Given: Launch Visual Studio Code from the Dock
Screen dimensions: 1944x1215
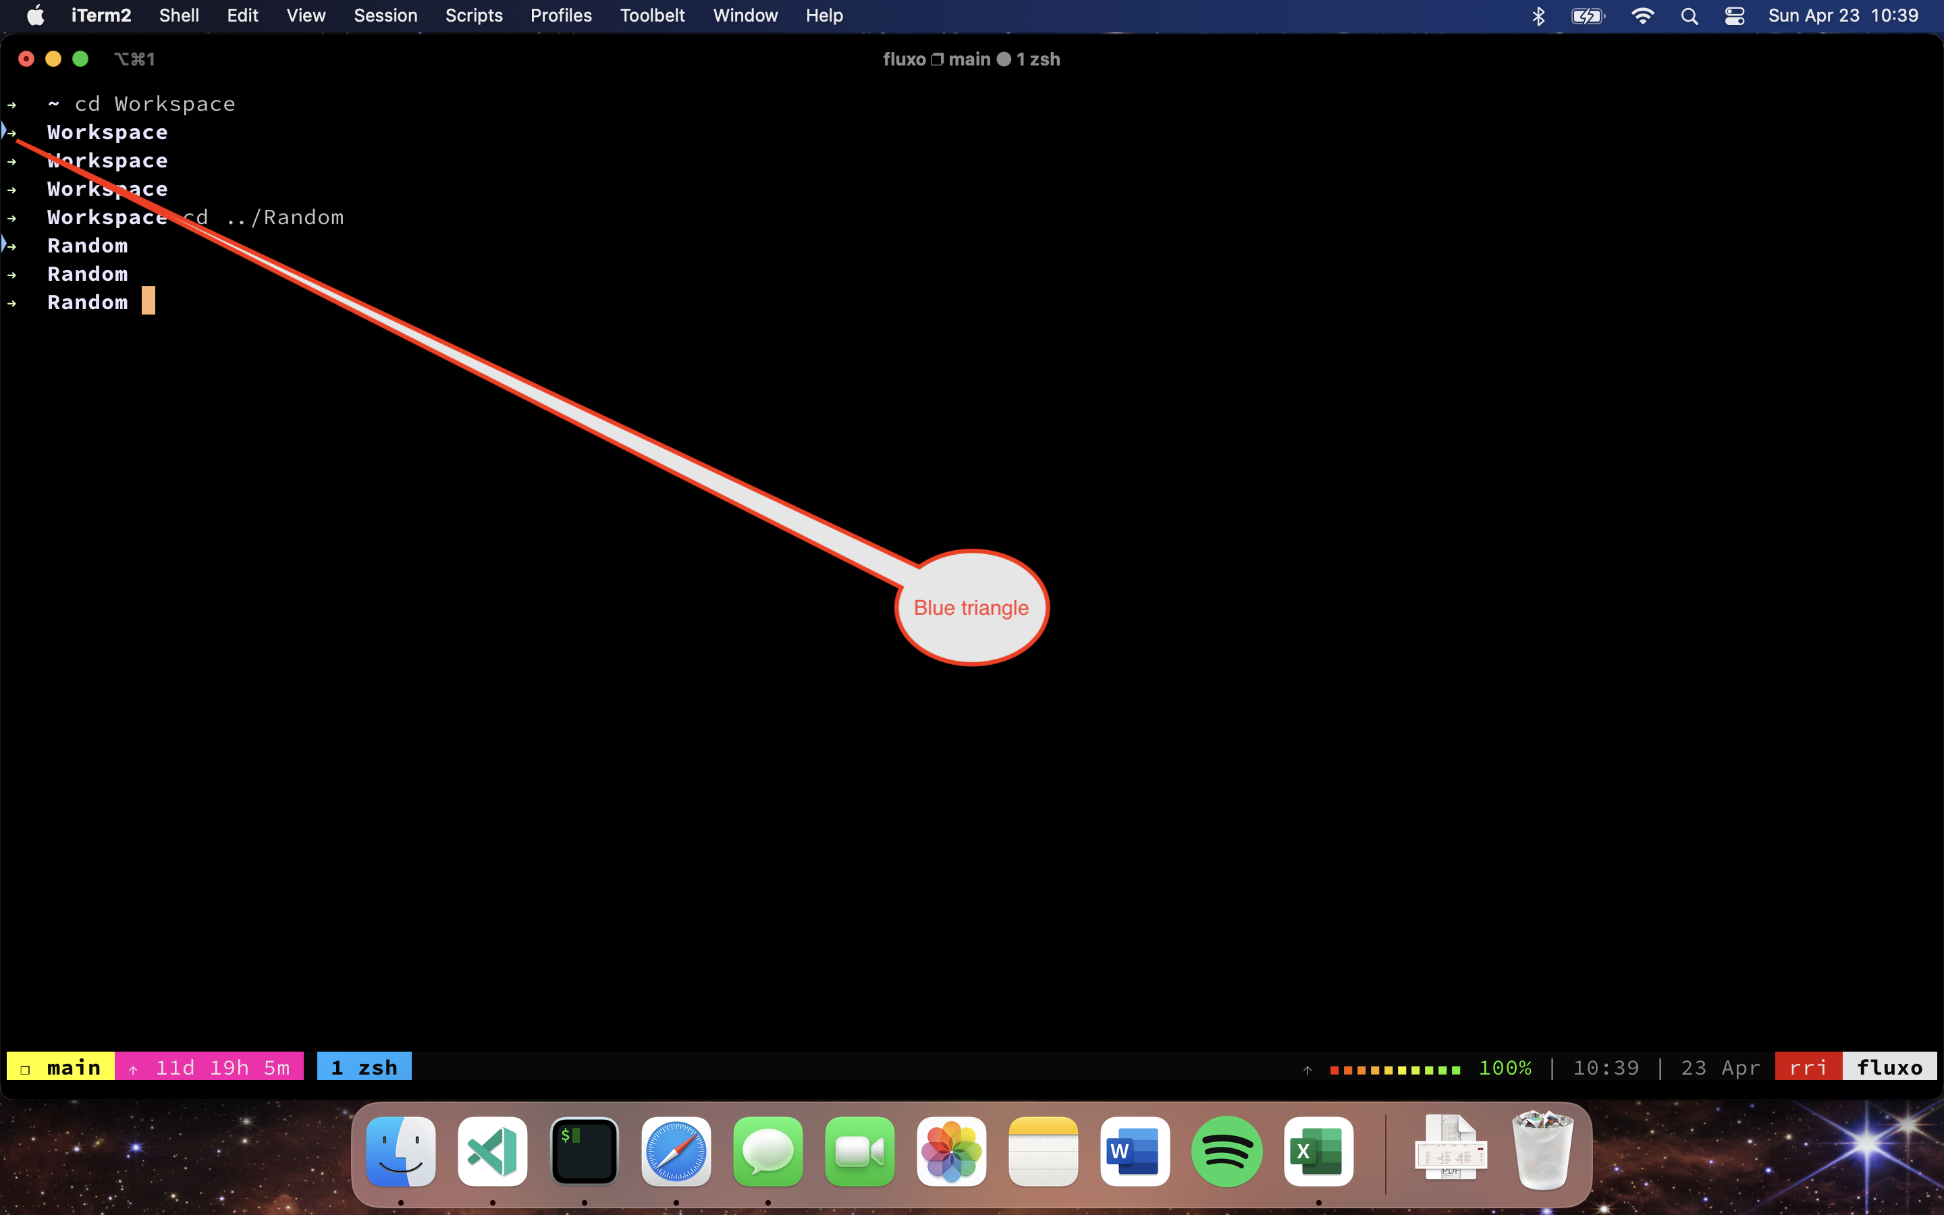Looking at the screenshot, I should [491, 1152].
